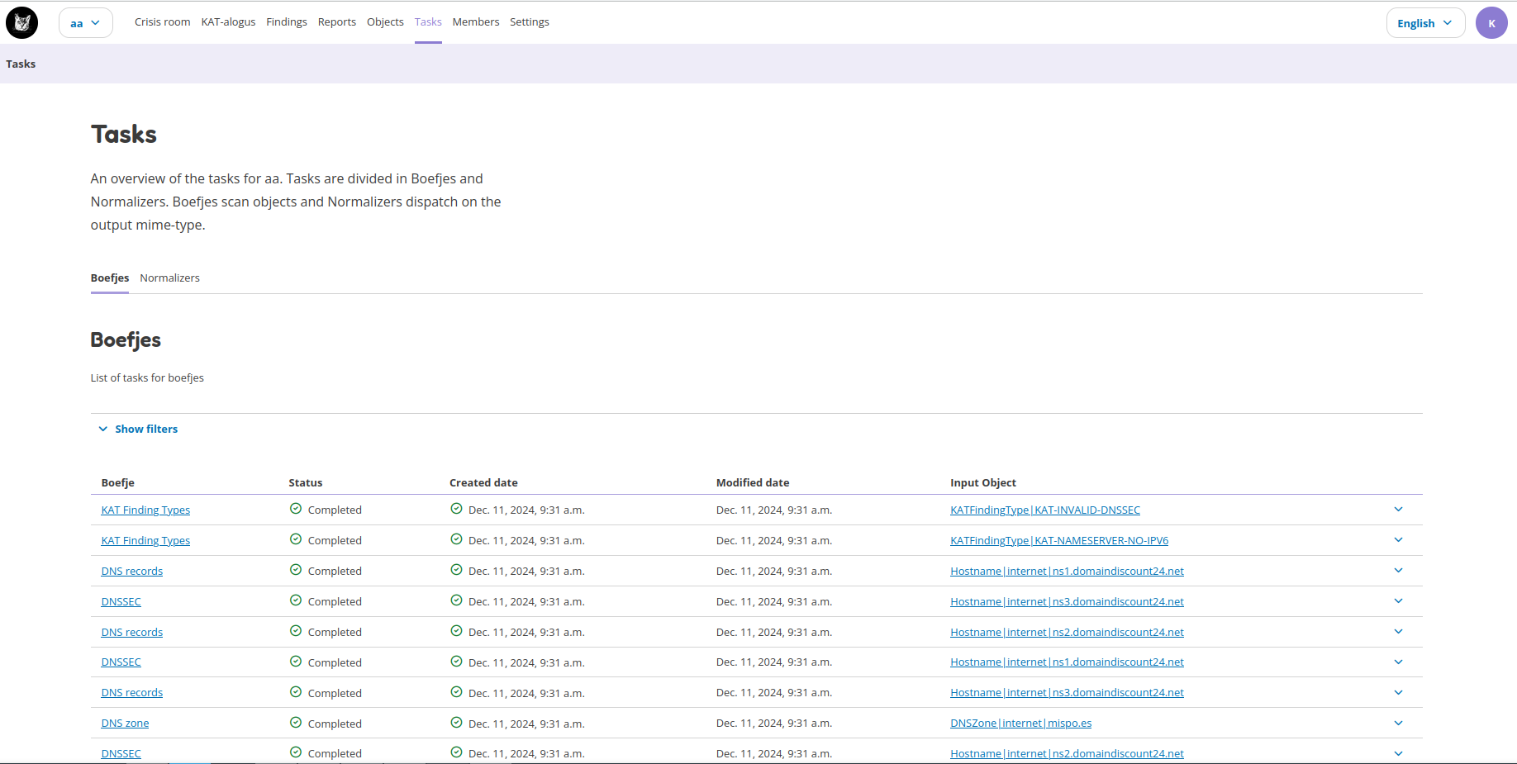Click the Boefjes section heading
1517x764 pixels.
(126, 340)
